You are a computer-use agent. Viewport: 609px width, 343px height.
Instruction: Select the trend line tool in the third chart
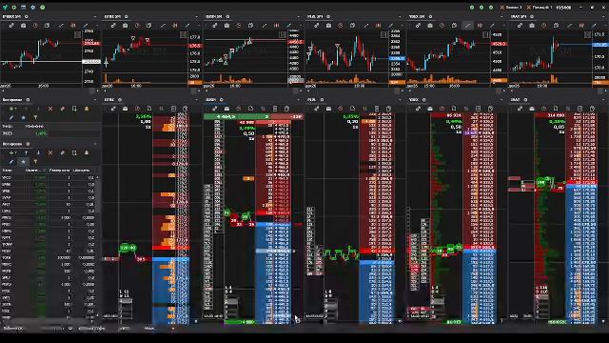pyautogui.click(x=265, y=26)
